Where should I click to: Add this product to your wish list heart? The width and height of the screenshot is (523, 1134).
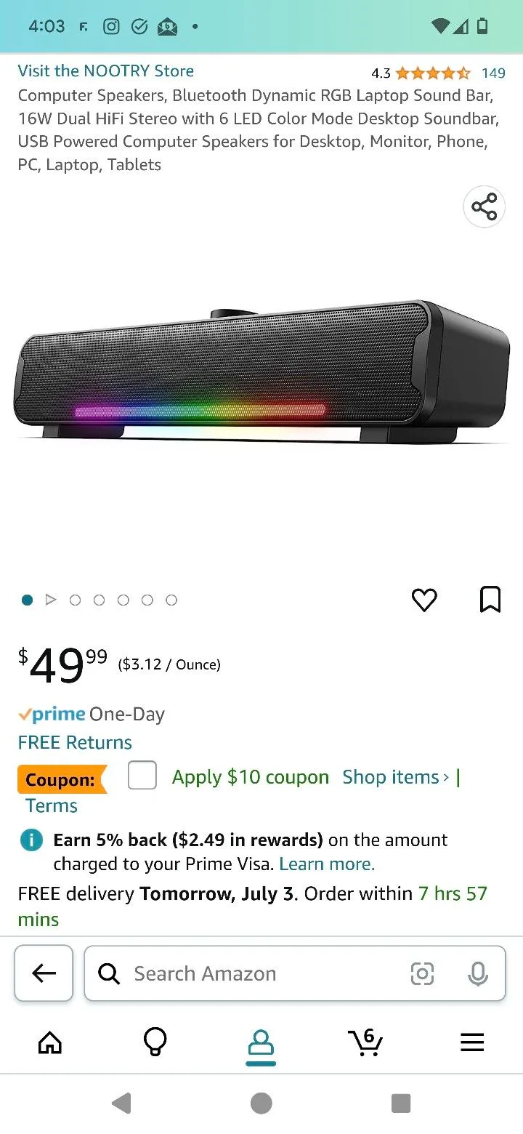[x=424, y=600]
